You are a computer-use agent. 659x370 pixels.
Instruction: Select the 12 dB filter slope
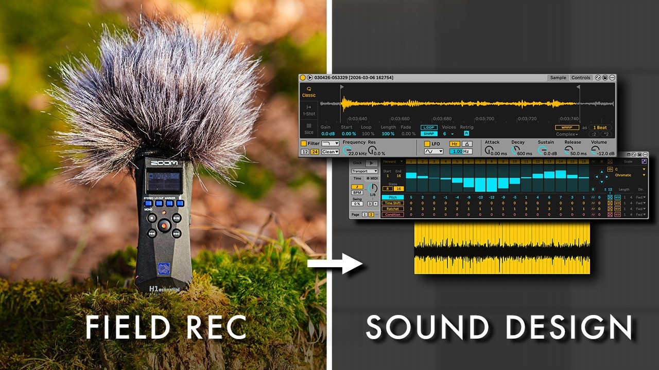pyautogui.click(x=305, y=152)
